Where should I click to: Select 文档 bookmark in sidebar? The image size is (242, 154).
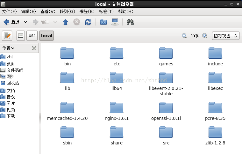tap(19, 91)
